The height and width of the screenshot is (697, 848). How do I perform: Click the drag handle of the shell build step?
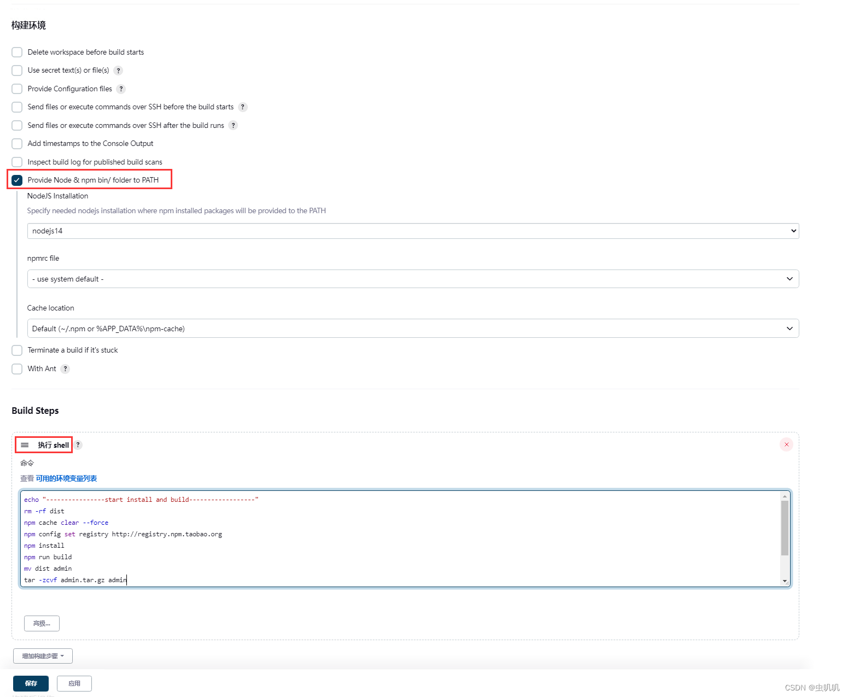pyautogui.click(x=24, y=444)
